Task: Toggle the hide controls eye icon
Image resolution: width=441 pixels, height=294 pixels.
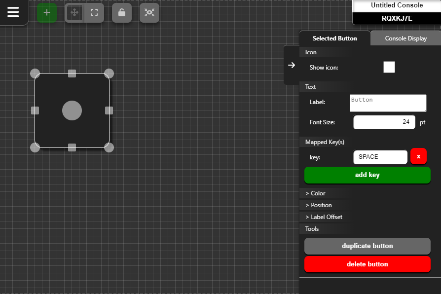Action: click(x=149, y=13)
